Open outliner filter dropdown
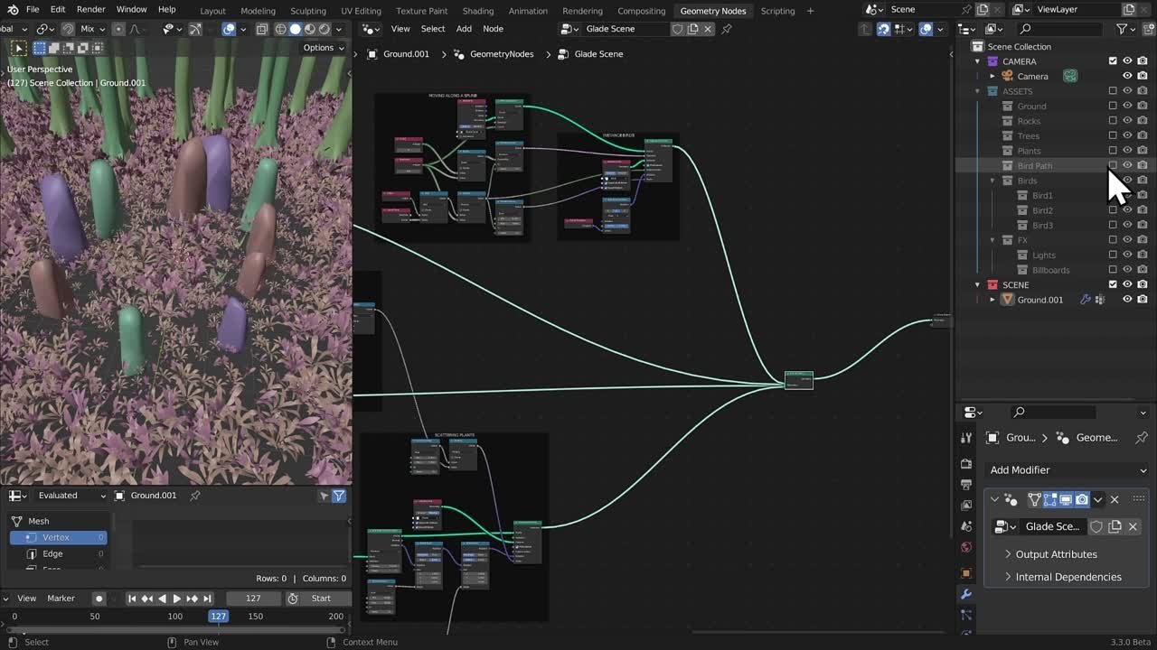This screenshot has height=650, width=1157. (x=1126, y=29)
